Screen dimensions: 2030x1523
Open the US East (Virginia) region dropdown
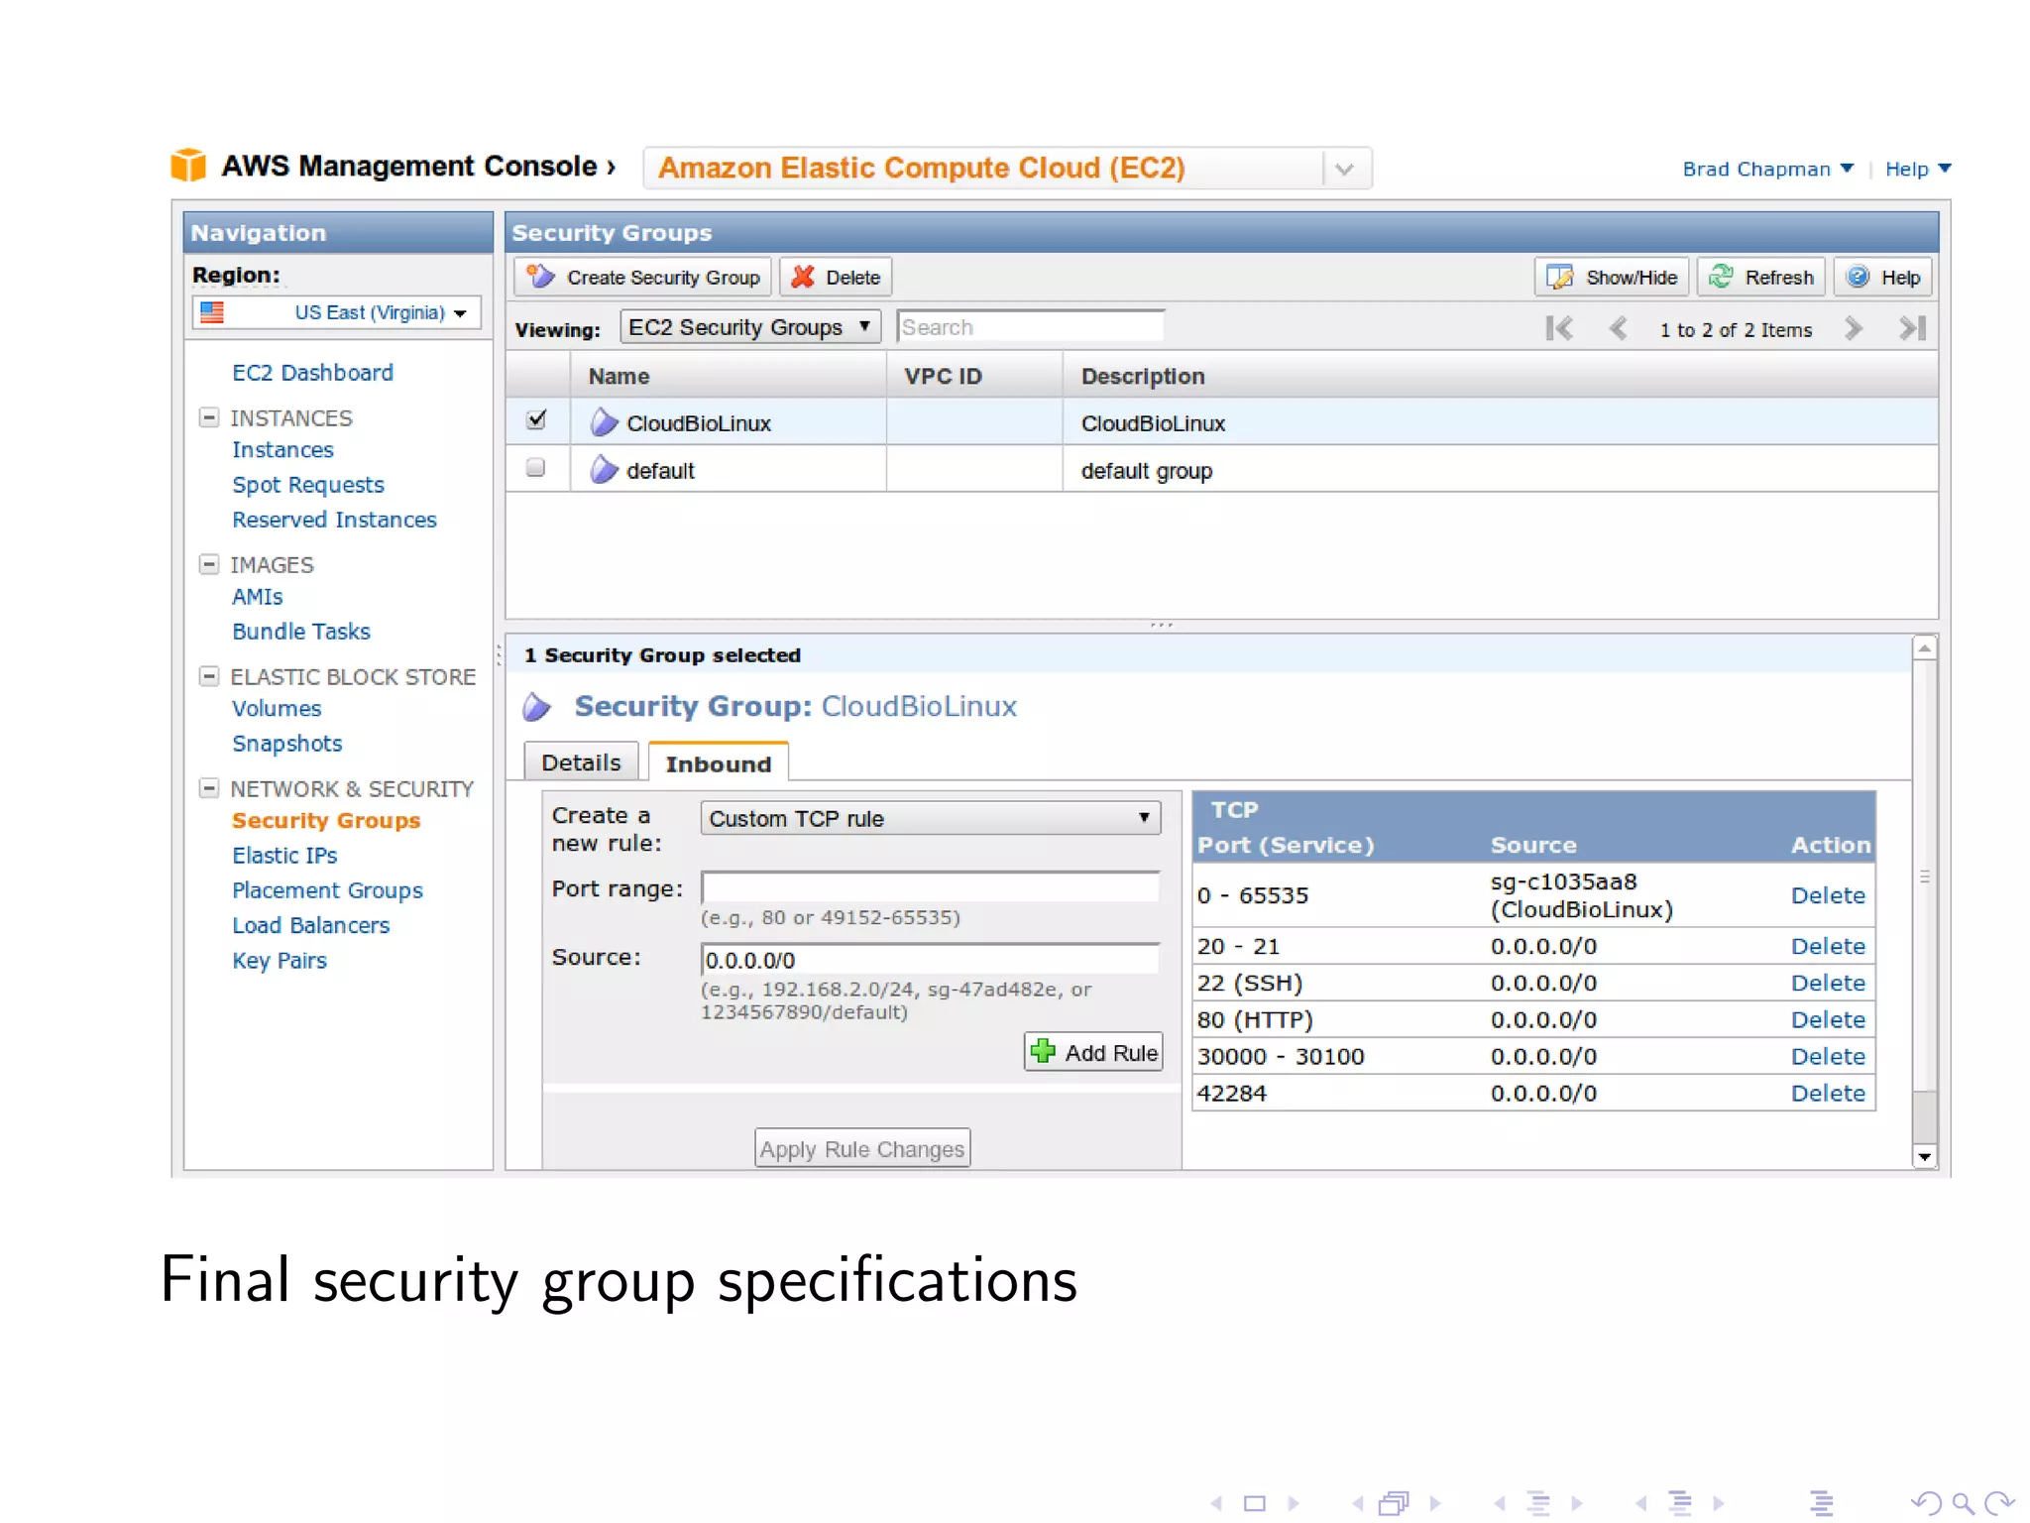point(337,312)
